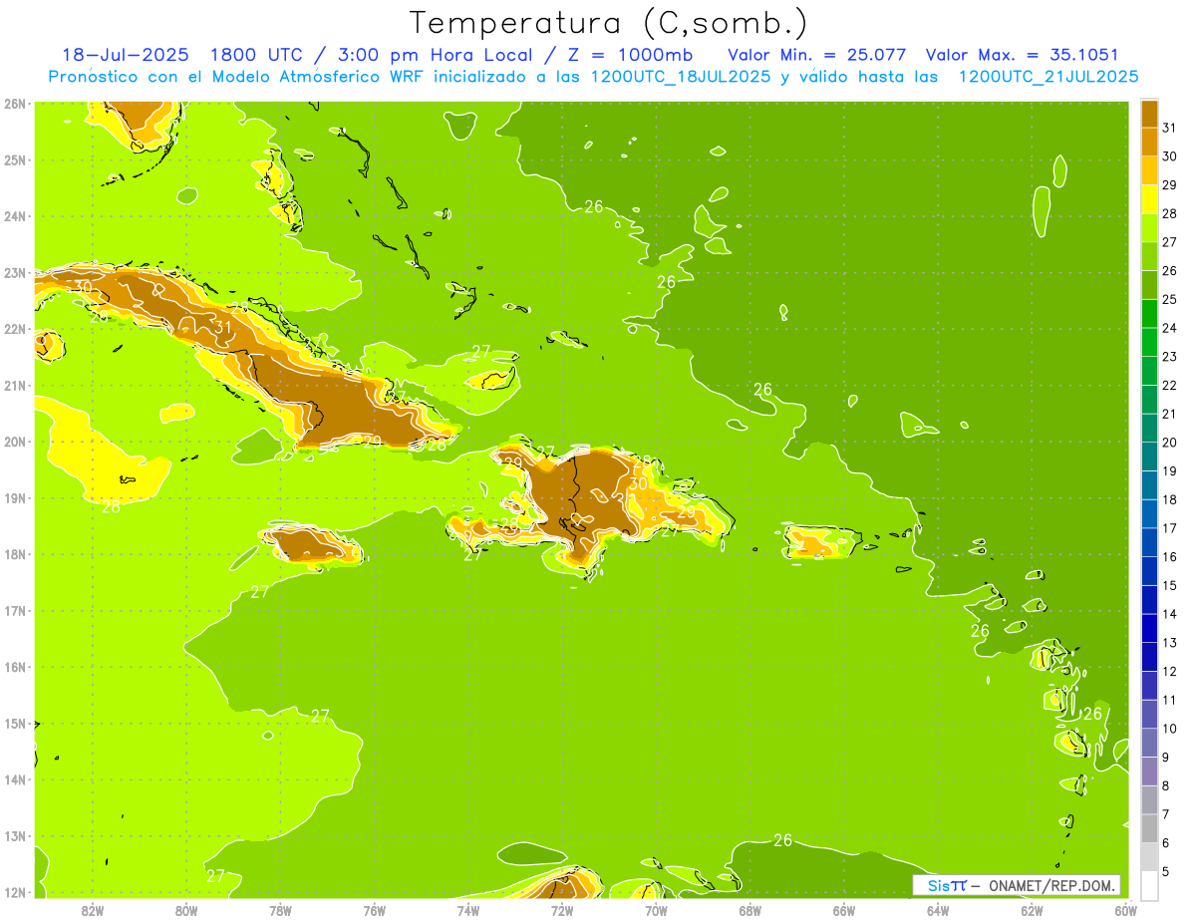Click the date "18-Jul-2025" in the header
The image size is (1196, 924).
click(x=126, y=55)
